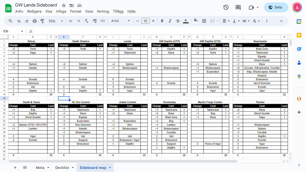Click the move to folder icon
Image resolution: width=306 pixels, height=172 pixels.
71,5
